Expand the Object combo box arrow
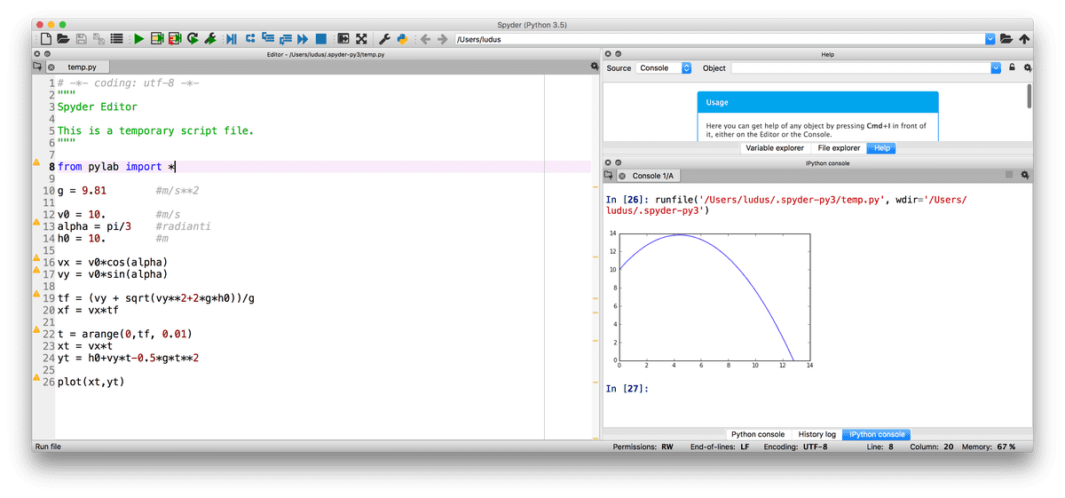 coord(996,67)
